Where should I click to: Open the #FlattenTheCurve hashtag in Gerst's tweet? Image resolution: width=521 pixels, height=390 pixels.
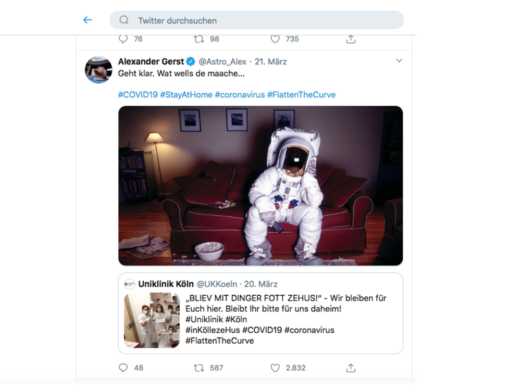tap(301, 95)
